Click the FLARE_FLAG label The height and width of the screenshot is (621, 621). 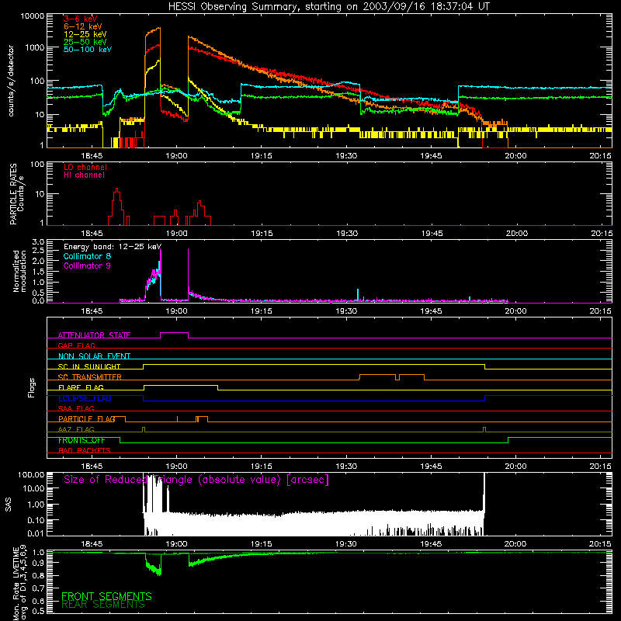pyautogui.click(x=81, y=387)
